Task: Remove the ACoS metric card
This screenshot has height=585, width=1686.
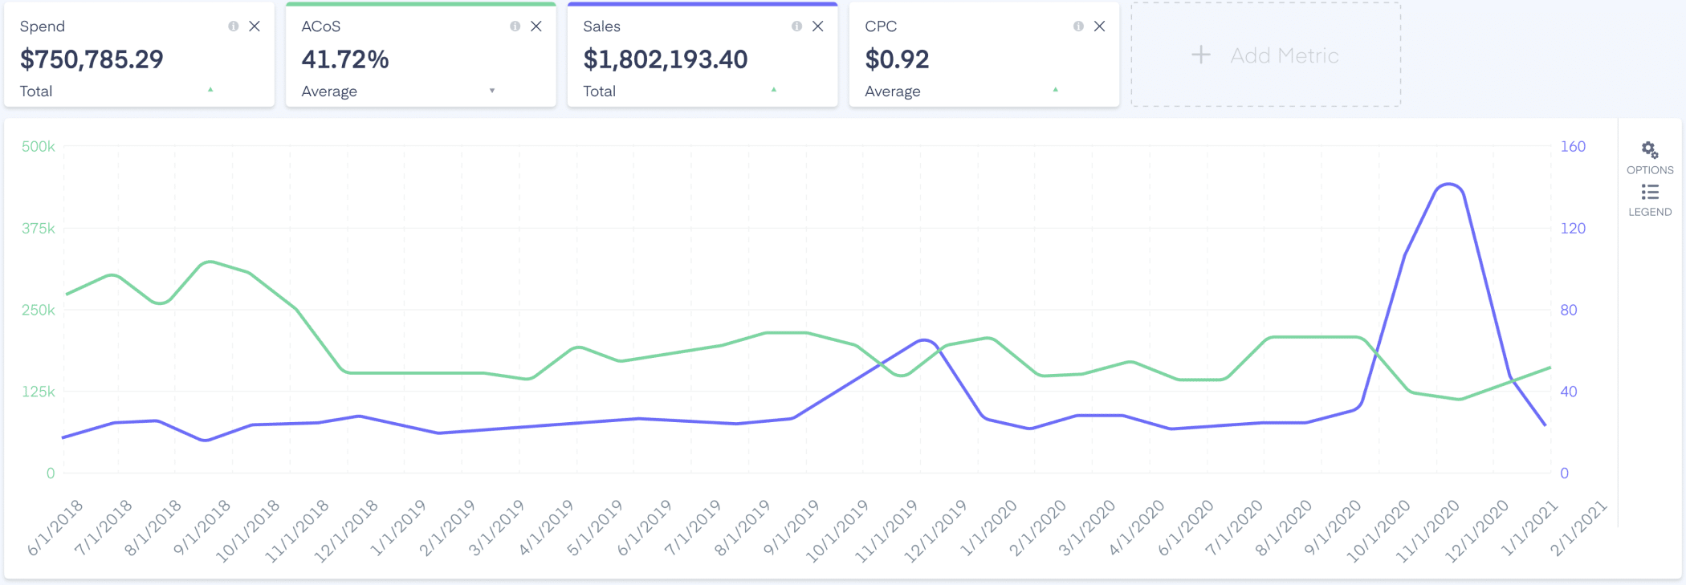Action: click(536, 26)
